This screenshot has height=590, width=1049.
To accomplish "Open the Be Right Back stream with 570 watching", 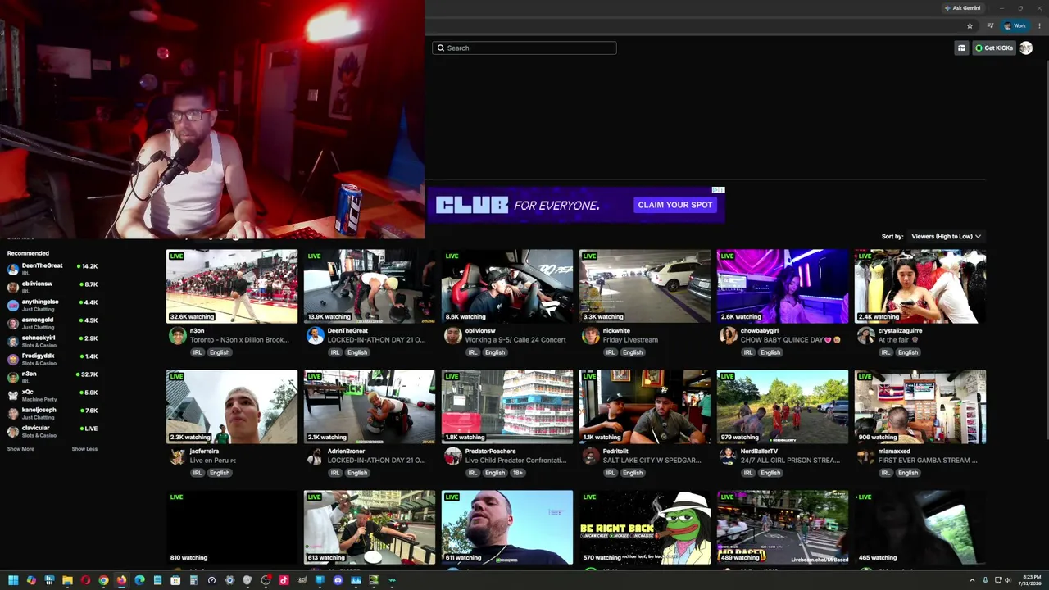I will tap(645, 527).
